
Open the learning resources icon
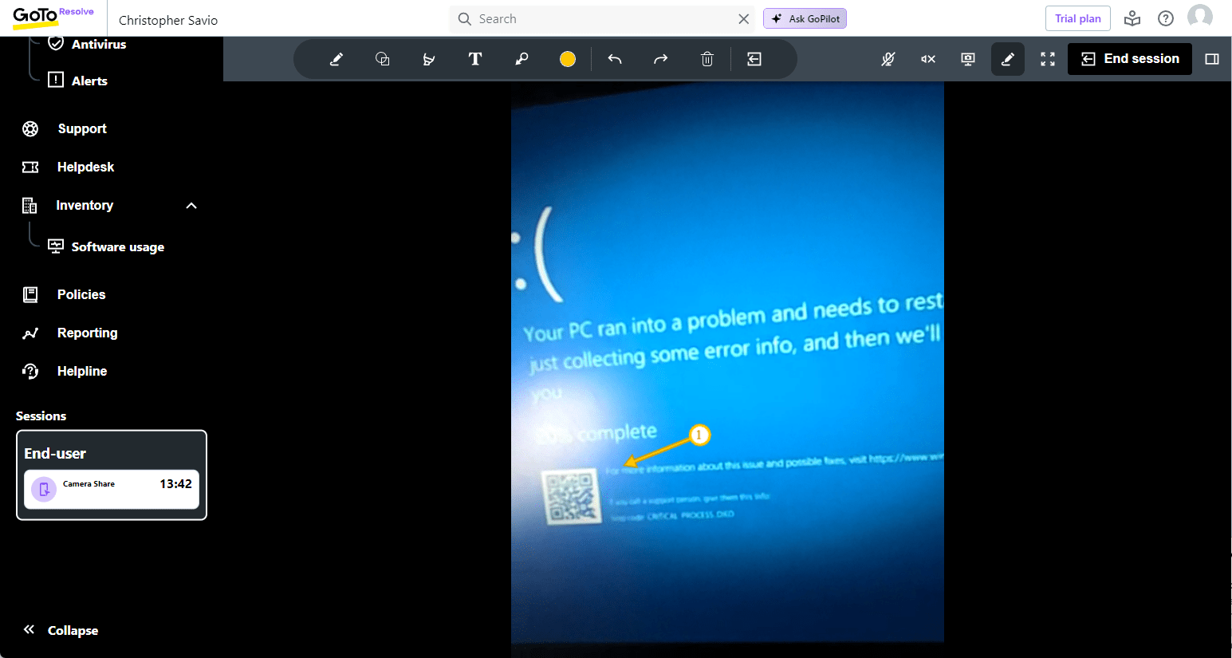(x=1132, y=18)
